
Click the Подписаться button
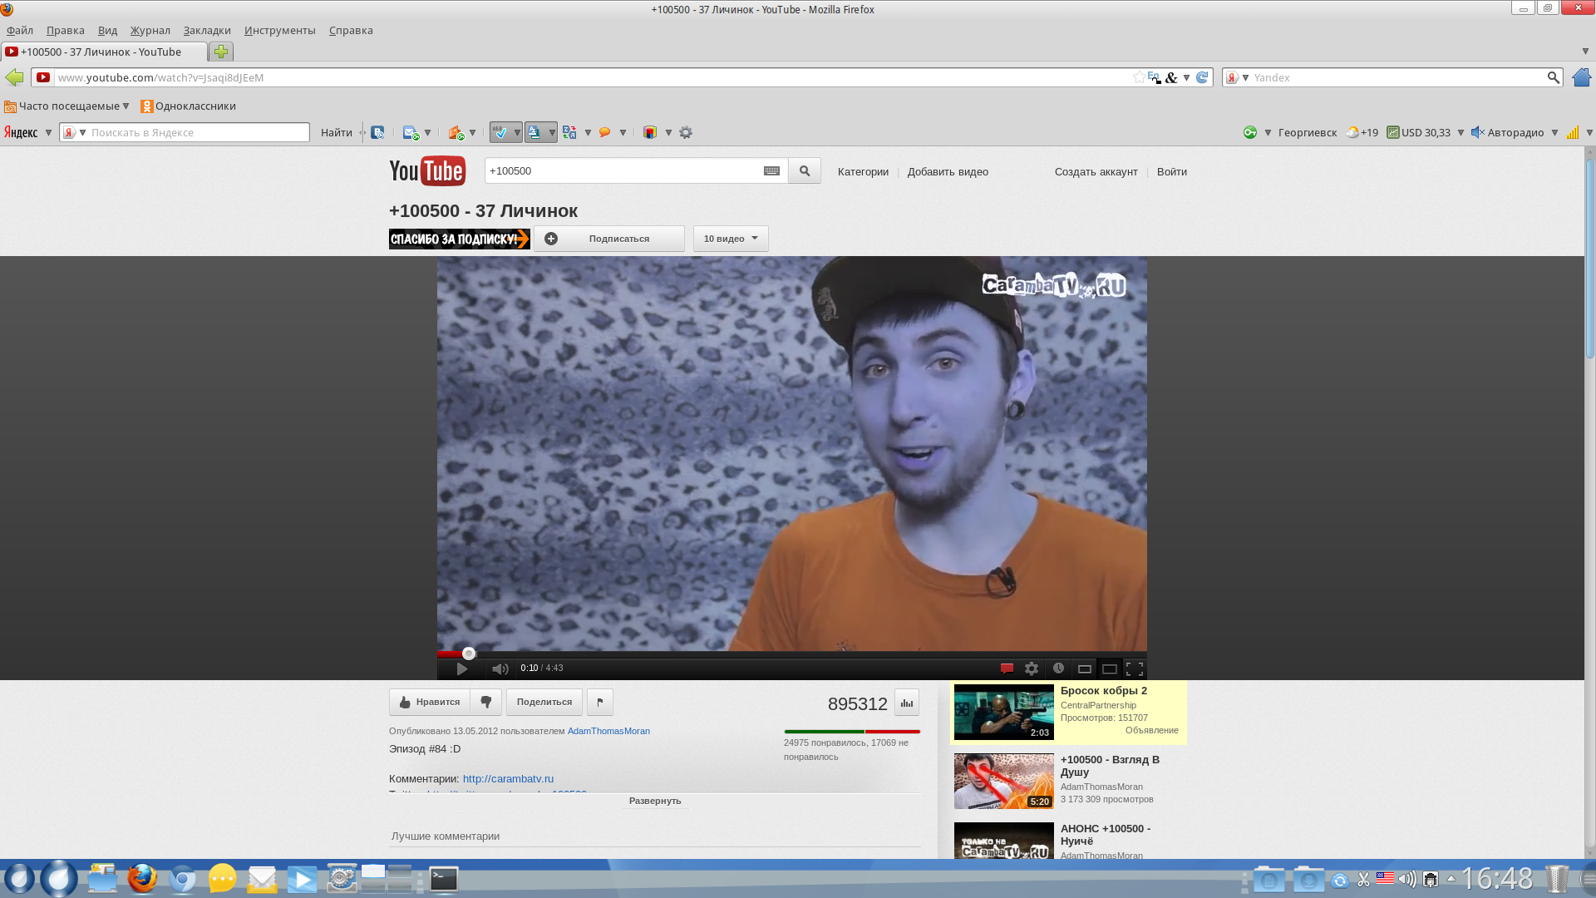[x=609, y=239]
